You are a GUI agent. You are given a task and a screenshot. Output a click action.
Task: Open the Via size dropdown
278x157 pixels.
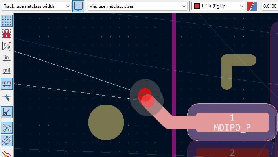point(138,6)
